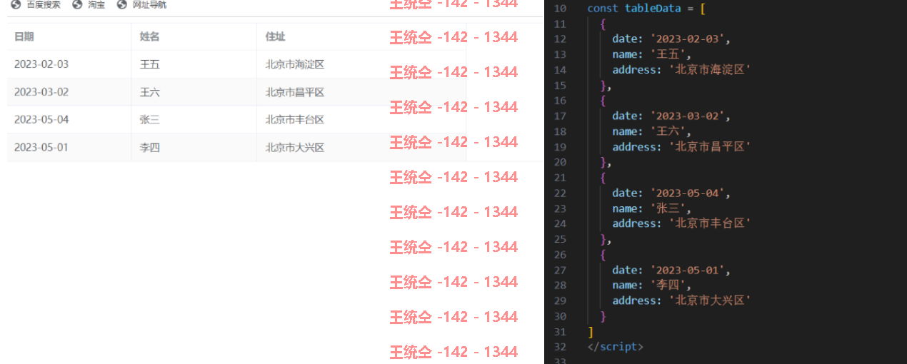
Task: Click code line address: '北京市昌平区' in editor
Action: [x=682, y=147]
